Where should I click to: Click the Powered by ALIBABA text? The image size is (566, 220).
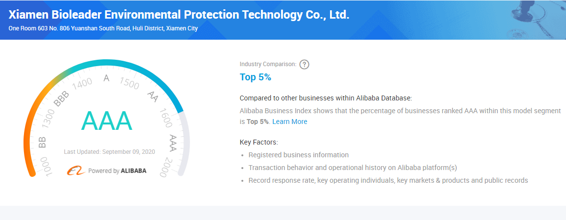(x=118, y=171)
